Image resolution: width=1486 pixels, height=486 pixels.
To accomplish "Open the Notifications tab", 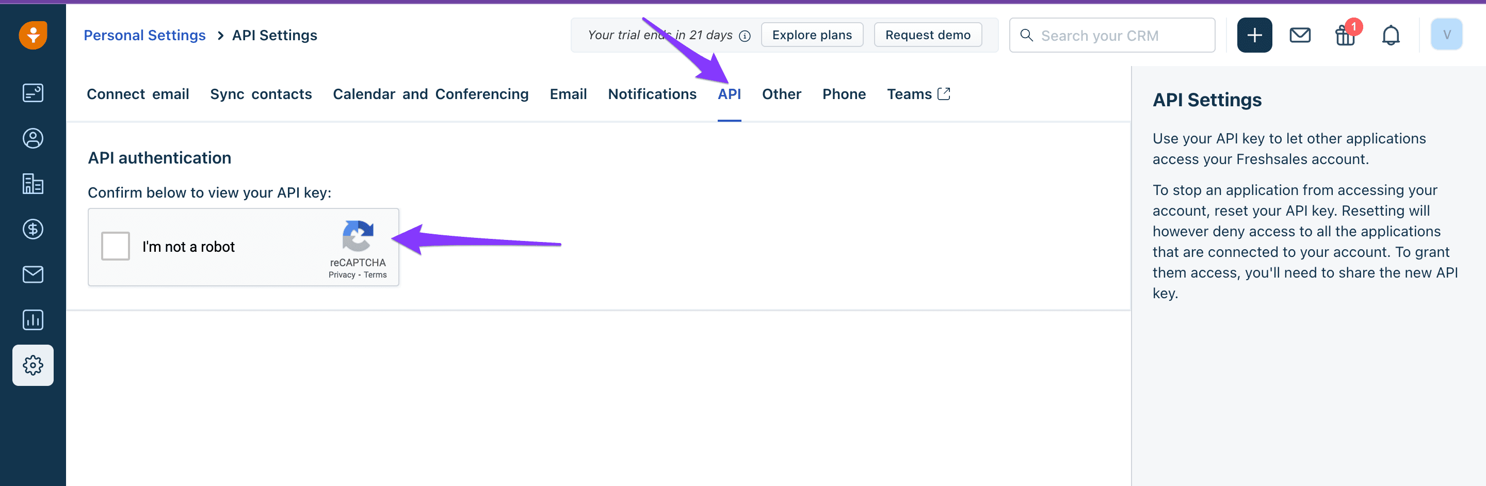I will [x=652, y=94].
